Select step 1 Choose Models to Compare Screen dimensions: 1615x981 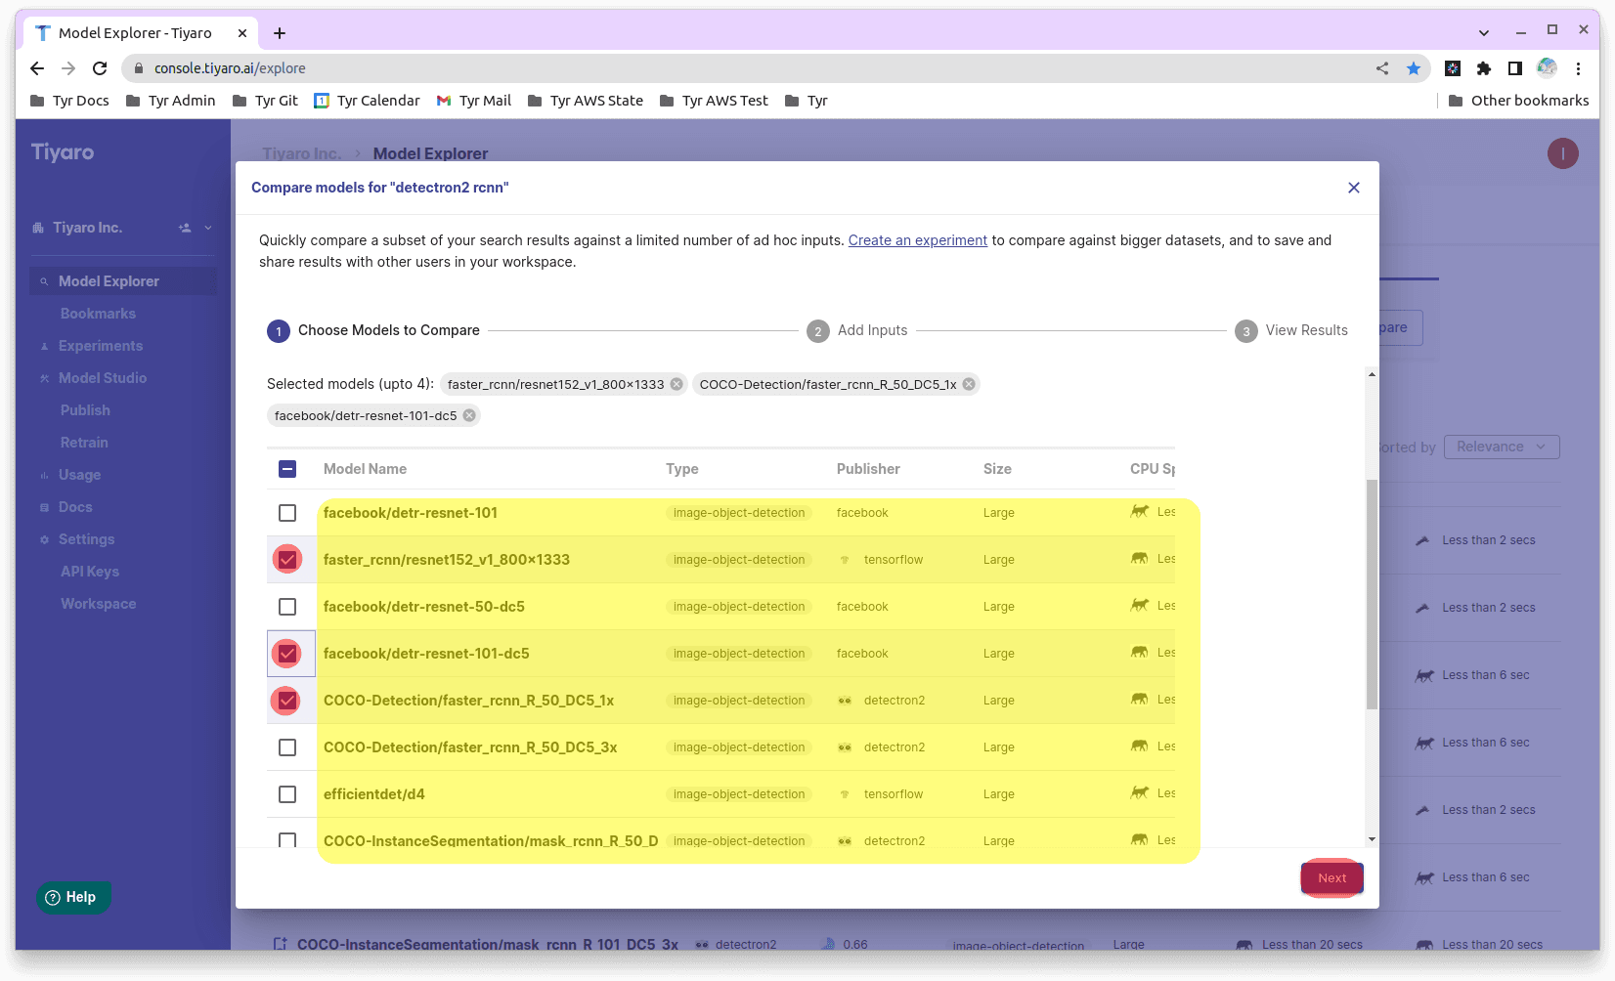(x=373, y=330)
